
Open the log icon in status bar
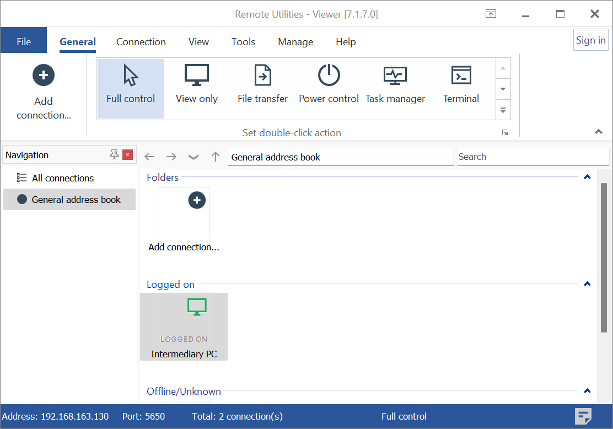583,416
